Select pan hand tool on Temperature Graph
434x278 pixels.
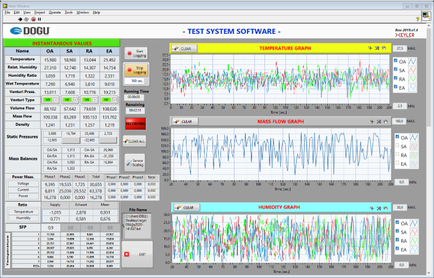point(384,48)
